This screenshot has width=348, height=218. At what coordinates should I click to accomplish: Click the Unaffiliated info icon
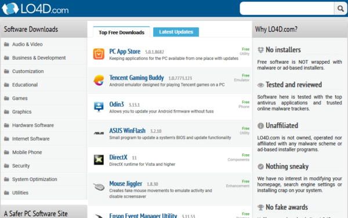(260, 126)
